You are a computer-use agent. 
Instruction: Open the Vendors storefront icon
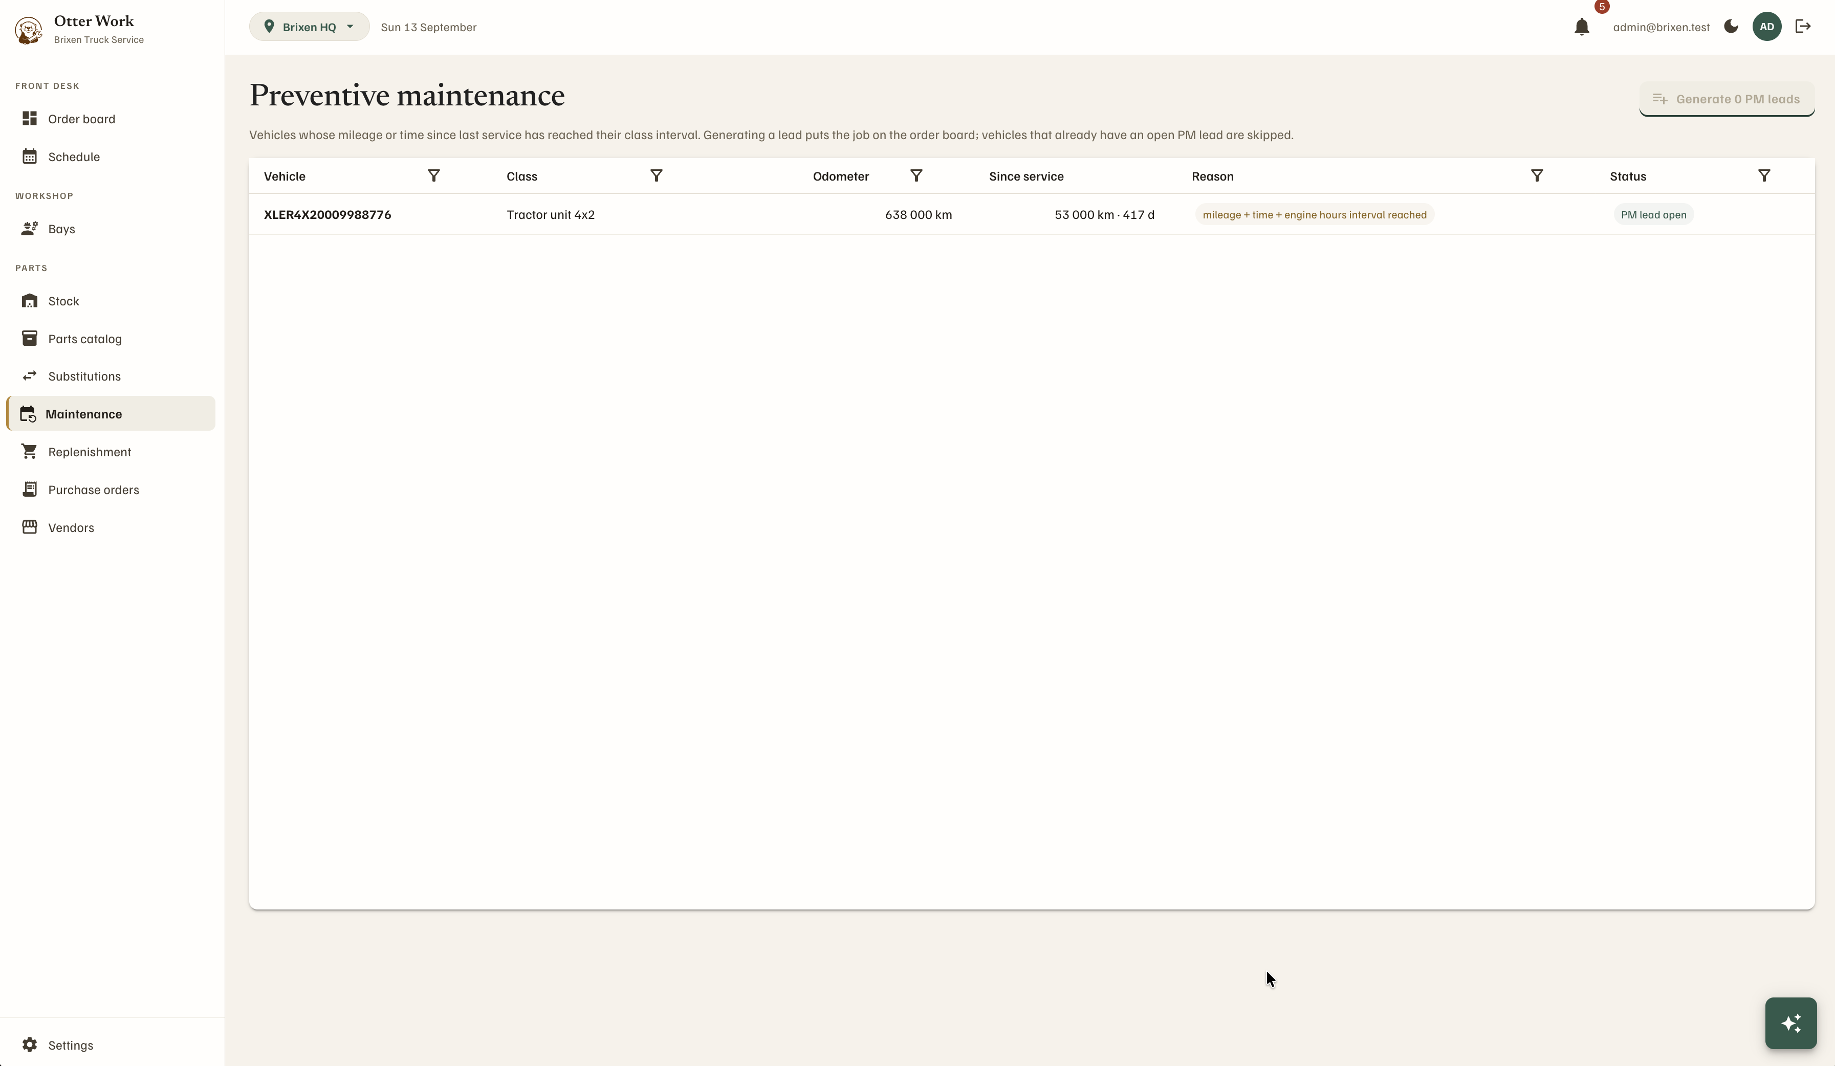coord(30,527)
